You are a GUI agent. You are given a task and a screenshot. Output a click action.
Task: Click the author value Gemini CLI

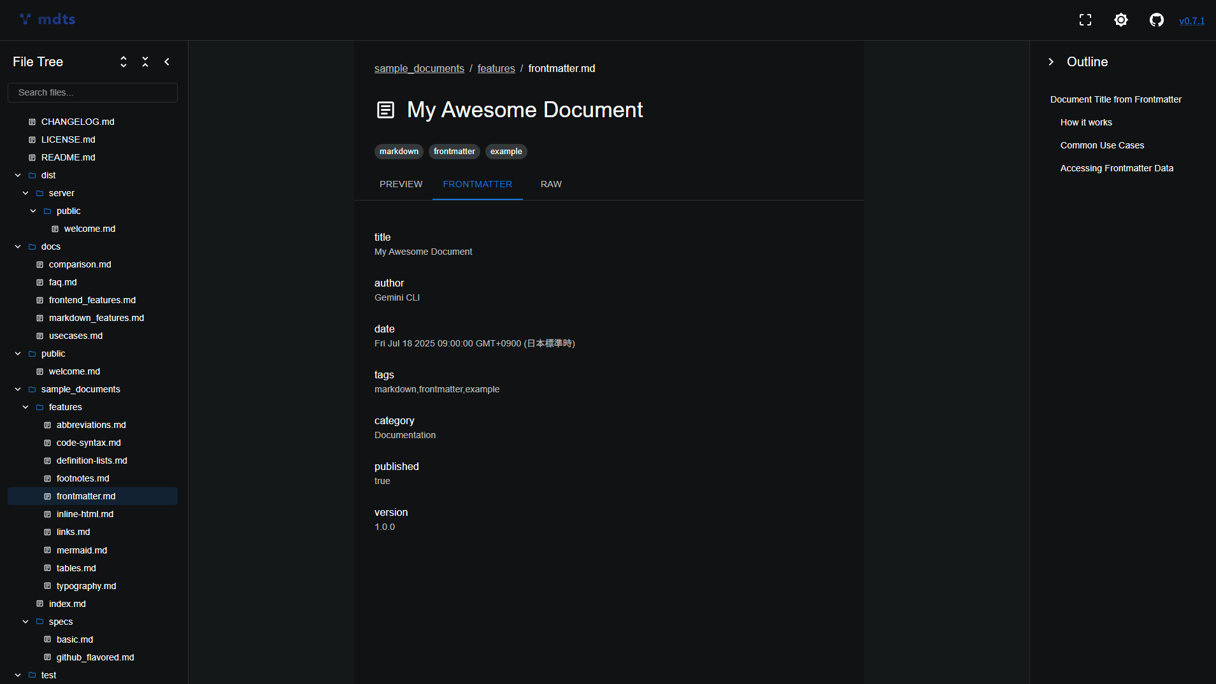(397, 297)
